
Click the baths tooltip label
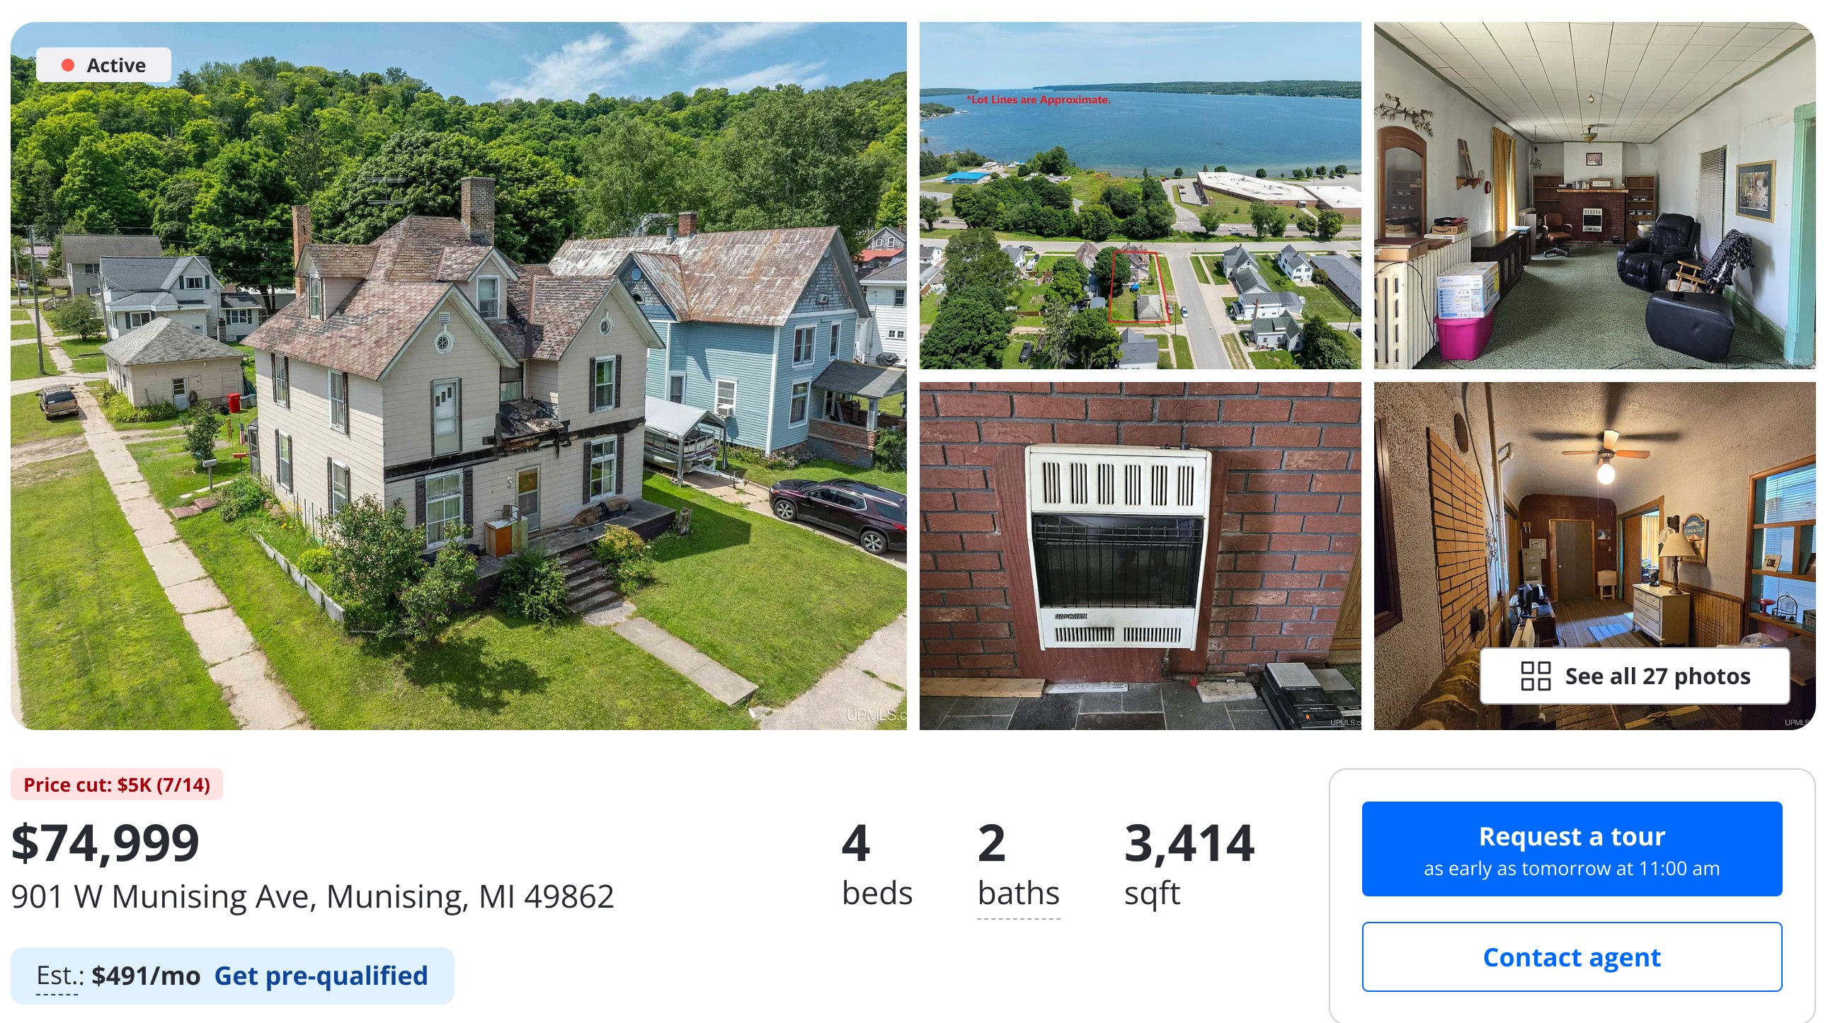click(x=1018, y=893)
